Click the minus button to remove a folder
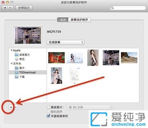The width and height of the screenshot is (148, 128). [x=16, y=107]
